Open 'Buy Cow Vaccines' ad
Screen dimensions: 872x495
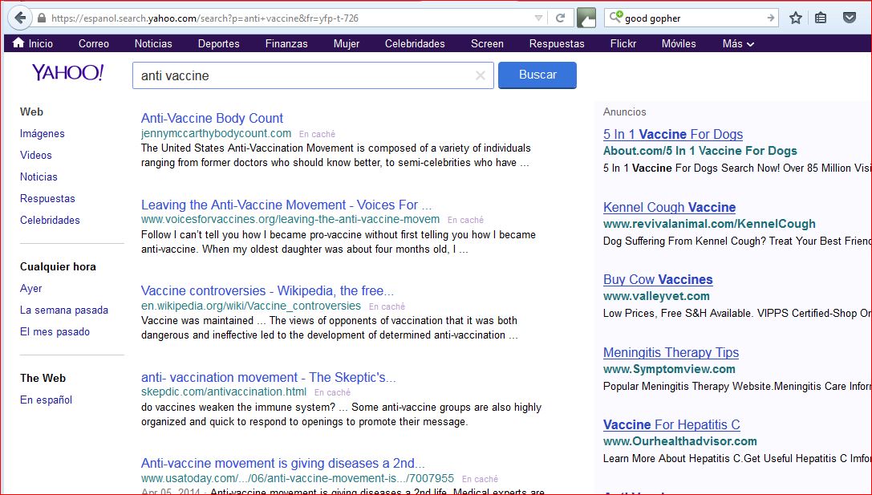point(658,279)
